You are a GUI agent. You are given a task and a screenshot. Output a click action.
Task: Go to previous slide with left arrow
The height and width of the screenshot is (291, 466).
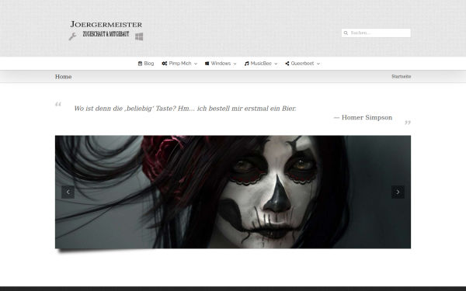pyautogui.click(x=68, y=192)
